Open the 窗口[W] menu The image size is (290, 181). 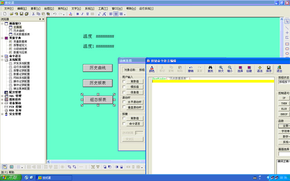tap(117, 9)
